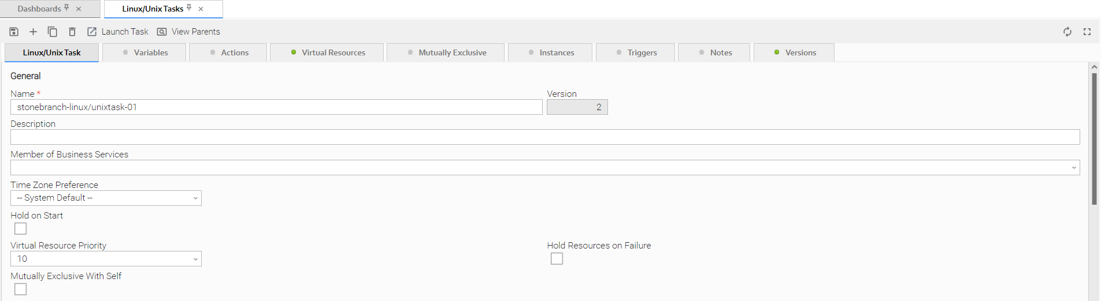The image size is (1101, 301).
Task: Open the Time Zone Preference dropdown
Action: [x=106, y=198]
